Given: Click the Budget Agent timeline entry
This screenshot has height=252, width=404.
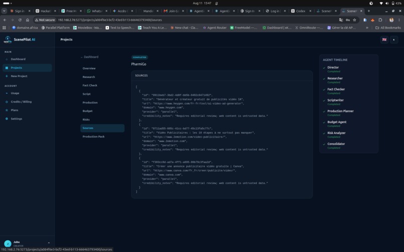Looking at the screenshot, I should (337, 122).
